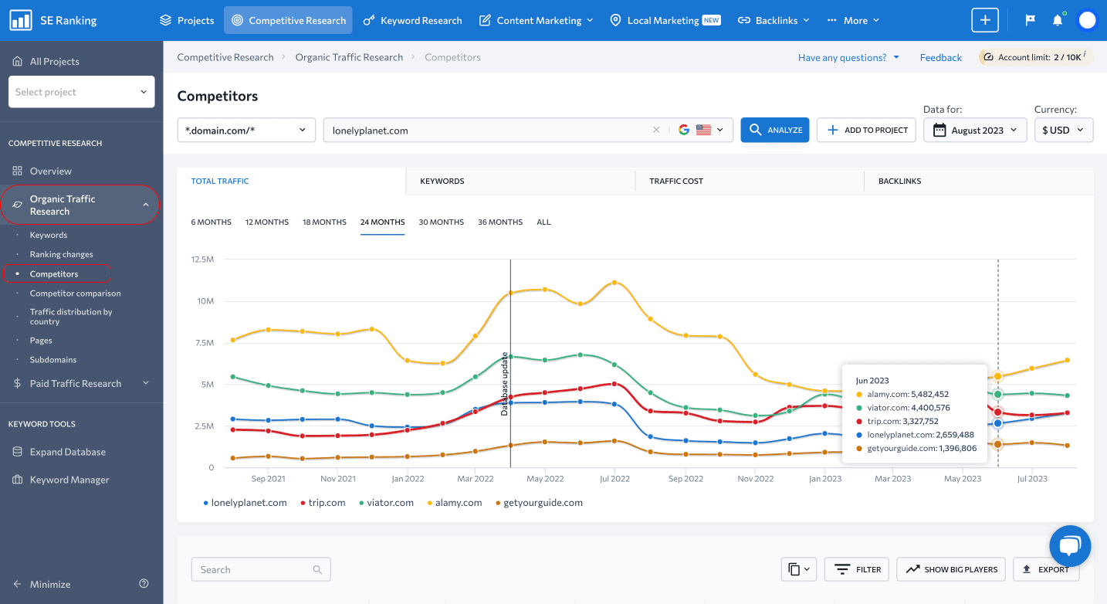The height and width of the screenshot is (604, 1107).
Task: Open Local Marketing section
Action: (665, 20)
